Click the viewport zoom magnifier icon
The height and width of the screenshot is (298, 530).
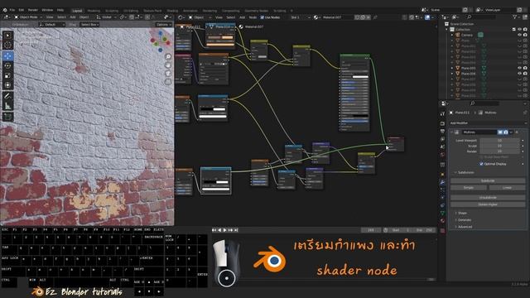pyautogui.click(x=168, y=56)
